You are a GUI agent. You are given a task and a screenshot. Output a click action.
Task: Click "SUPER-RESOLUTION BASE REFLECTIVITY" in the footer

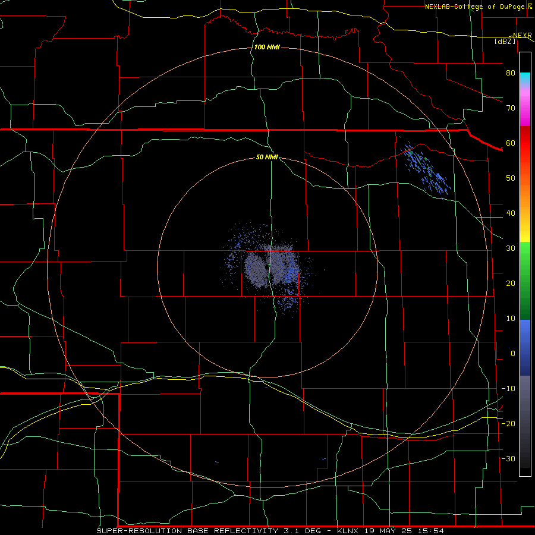pyautogui.click(x=187, y=531)
